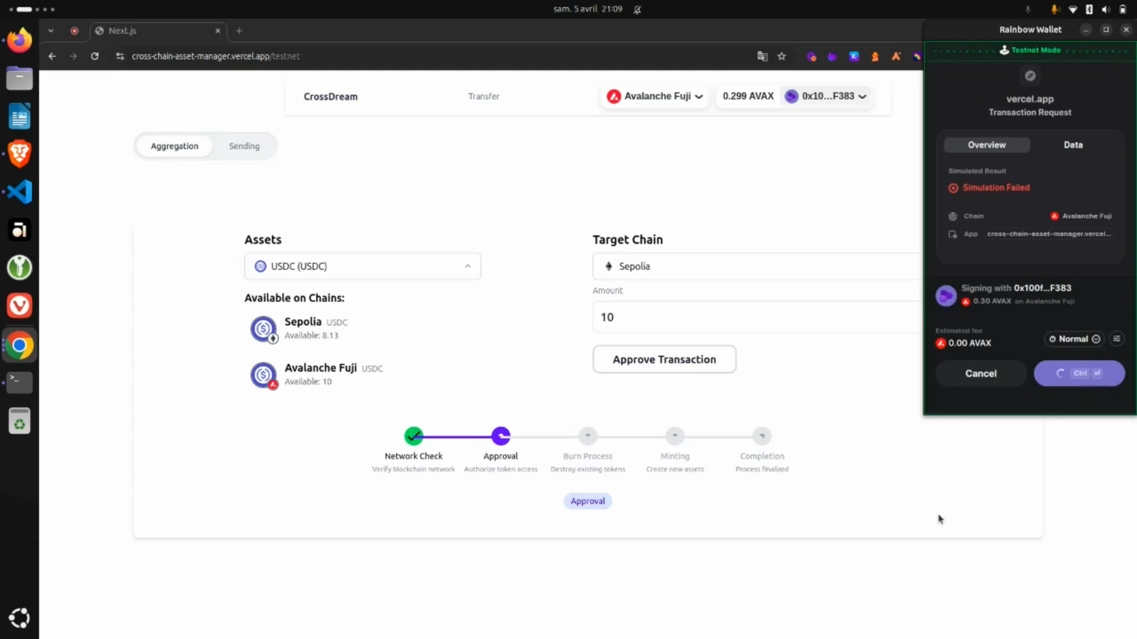Reload the current page
Viewport: 1137px width, 639px height.
click(x=95, y=56)
